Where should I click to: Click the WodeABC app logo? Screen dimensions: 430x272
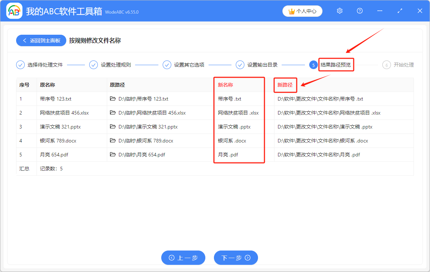[x=14, y=11]
